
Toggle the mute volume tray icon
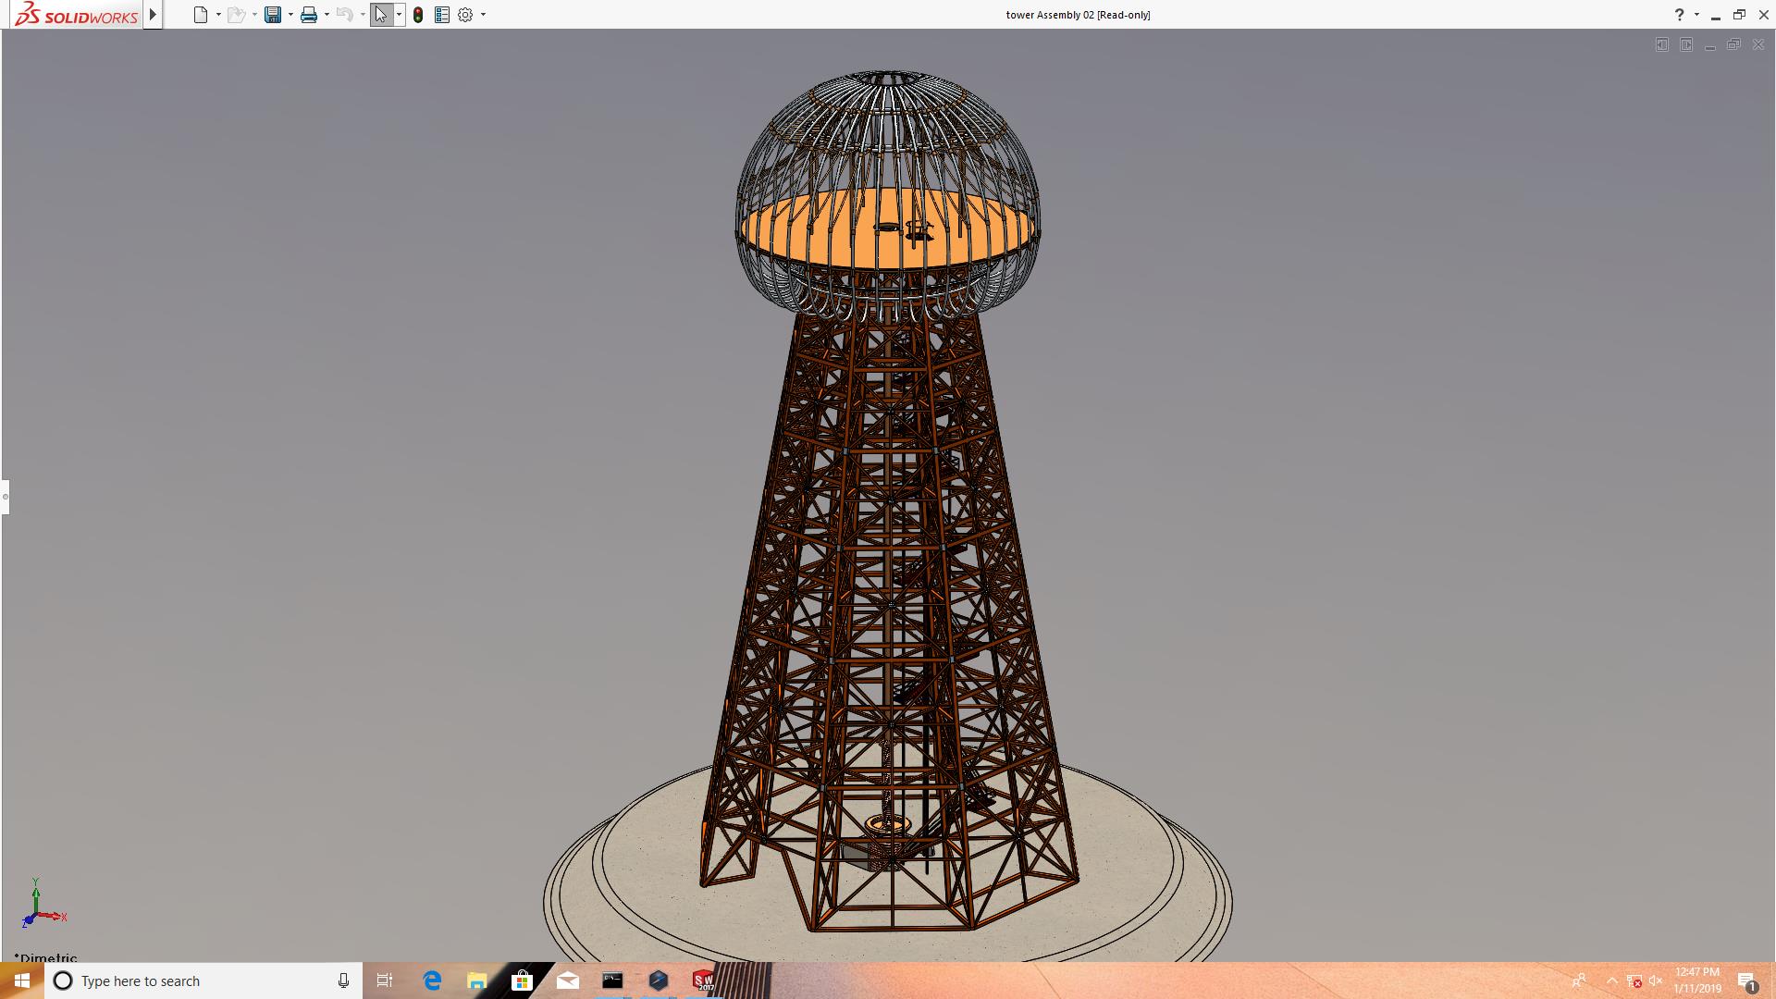click(1656, 980)
